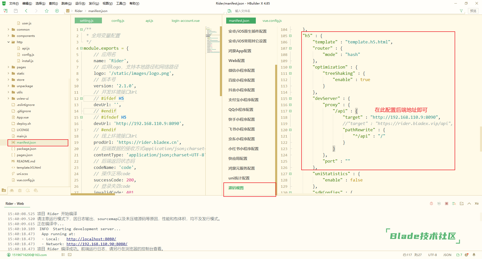Stop the running Rider - Web console
Image resolution: width=482 pixels, height=259 pixels.
tap(446, 204)
